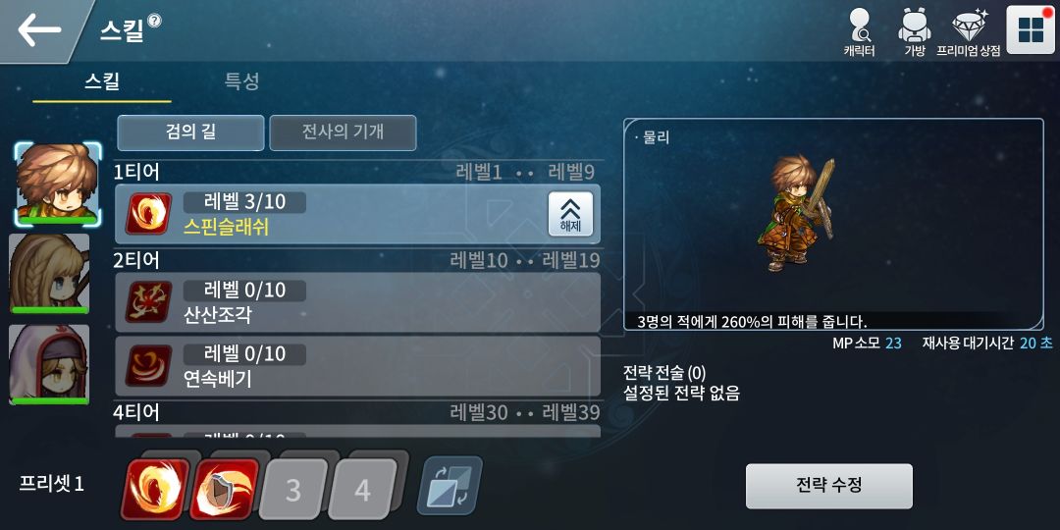Select the 산산조각 skill icon
The height and width of the screenshot is (530, 1060).
click(x=148, y=301)
